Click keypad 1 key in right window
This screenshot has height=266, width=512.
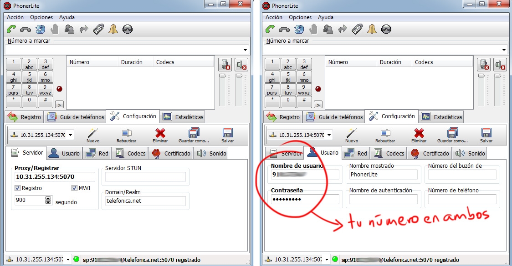click(x=272, y=64)
